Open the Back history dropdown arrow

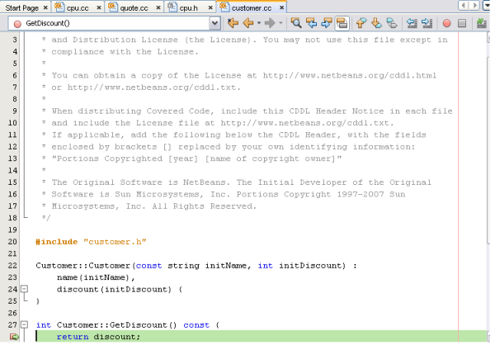pos(259,23)
